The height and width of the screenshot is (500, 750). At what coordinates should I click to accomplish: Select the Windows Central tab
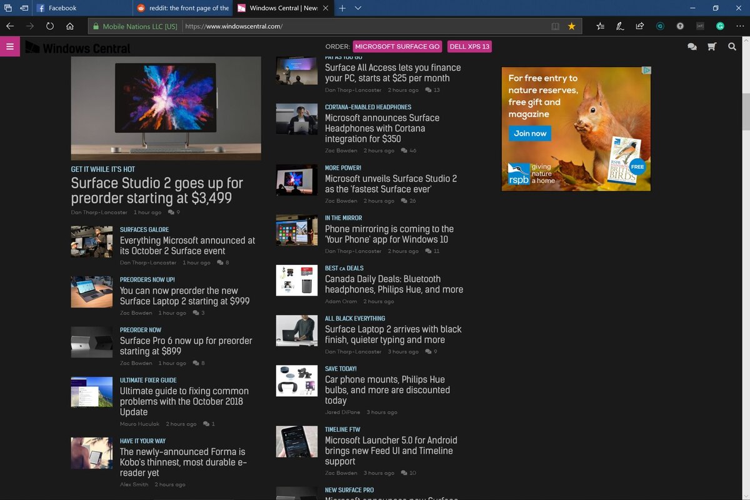(x=282, y=8)
